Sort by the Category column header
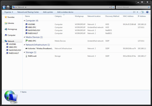 [x=58, y=16]
